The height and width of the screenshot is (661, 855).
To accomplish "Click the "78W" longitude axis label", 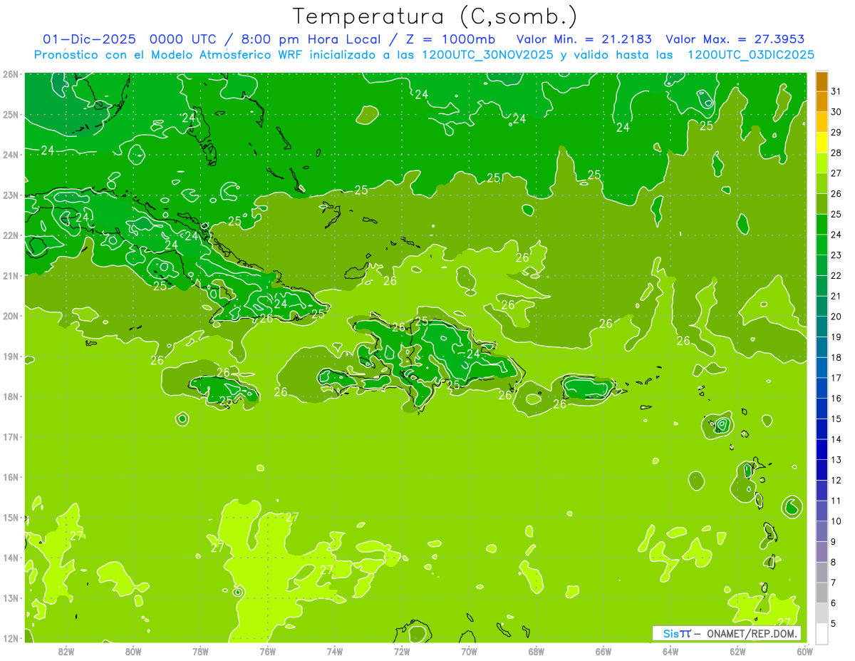I will (x=200, y=651).
